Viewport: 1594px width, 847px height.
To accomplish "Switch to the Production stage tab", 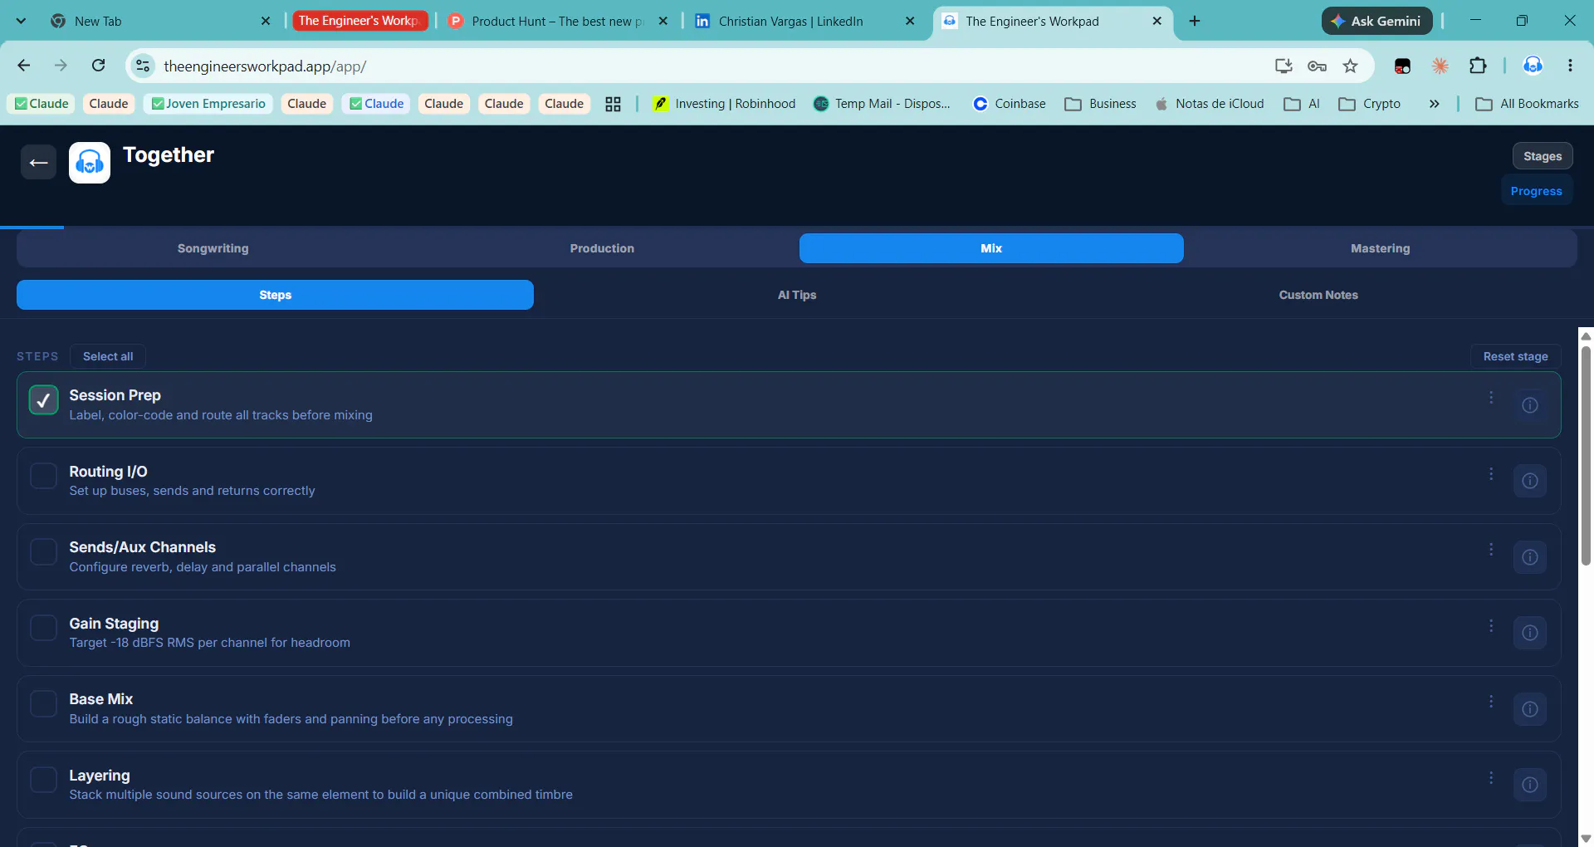I will 602,248.
